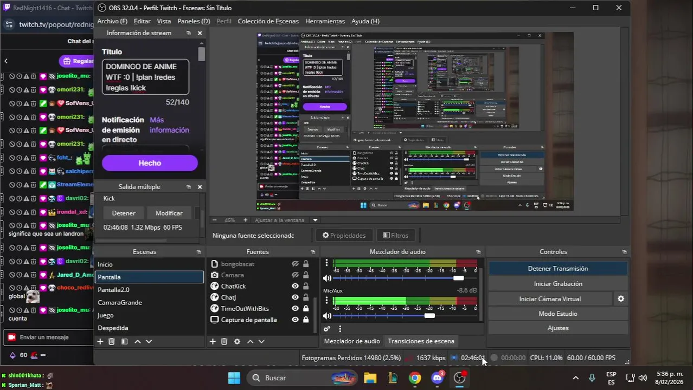Open Chrome from the Windows taskbar

tap(415, 378)
